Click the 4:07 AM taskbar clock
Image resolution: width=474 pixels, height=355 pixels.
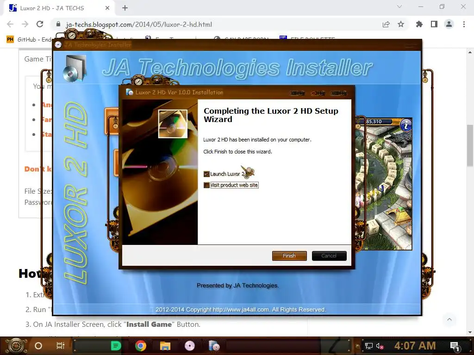(x=415, y=346)
